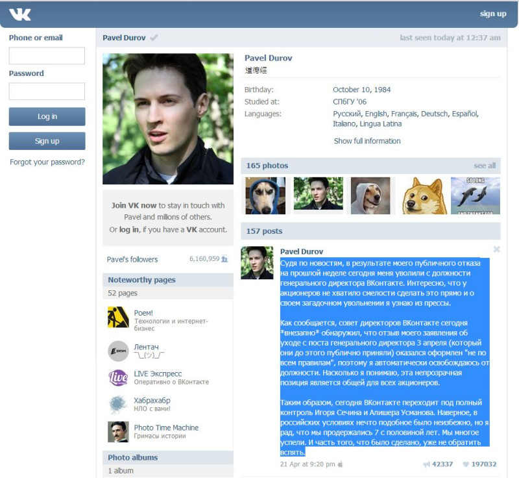The height and width of the screenshot is (478, 519).
Task: Click the Español language link
Action: (x=465, y=114)
